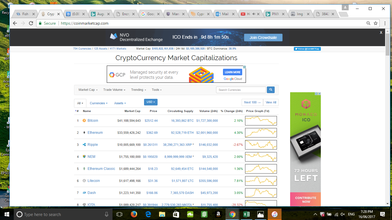The width and height of the screenshot is (392, 220).
Task: Switch to the PIVX browser tab
Action: coord(275,14)
